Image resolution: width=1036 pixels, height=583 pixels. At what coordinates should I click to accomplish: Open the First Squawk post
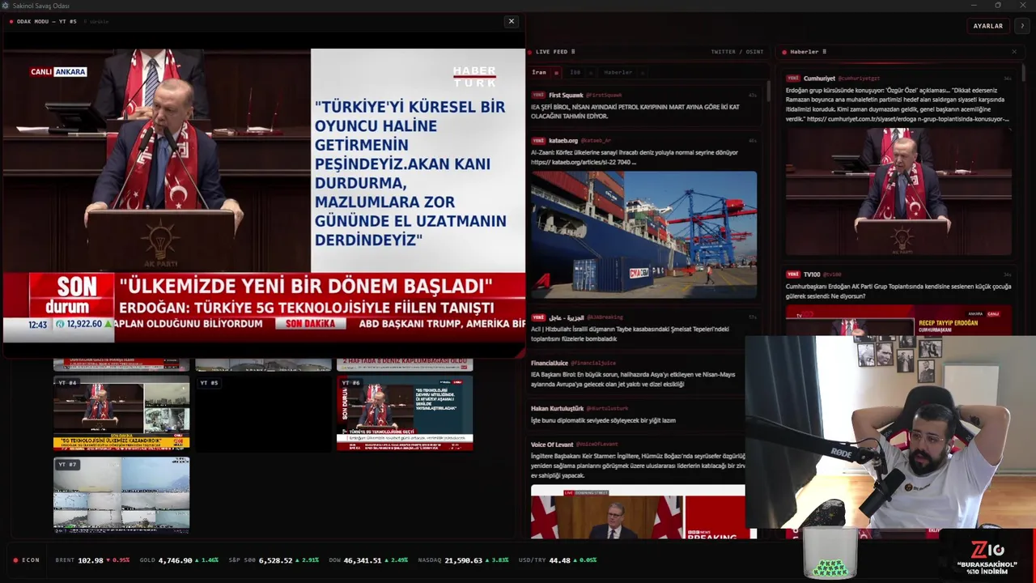(644, 105)
